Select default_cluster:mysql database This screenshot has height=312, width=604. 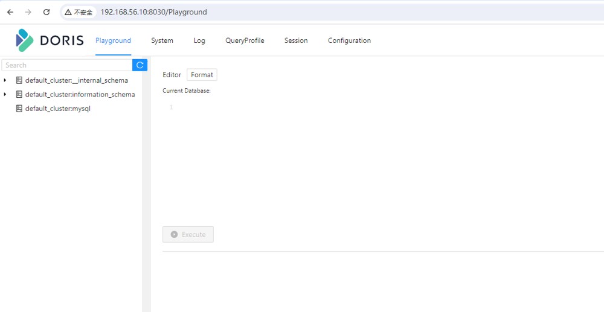click(58, 109)
